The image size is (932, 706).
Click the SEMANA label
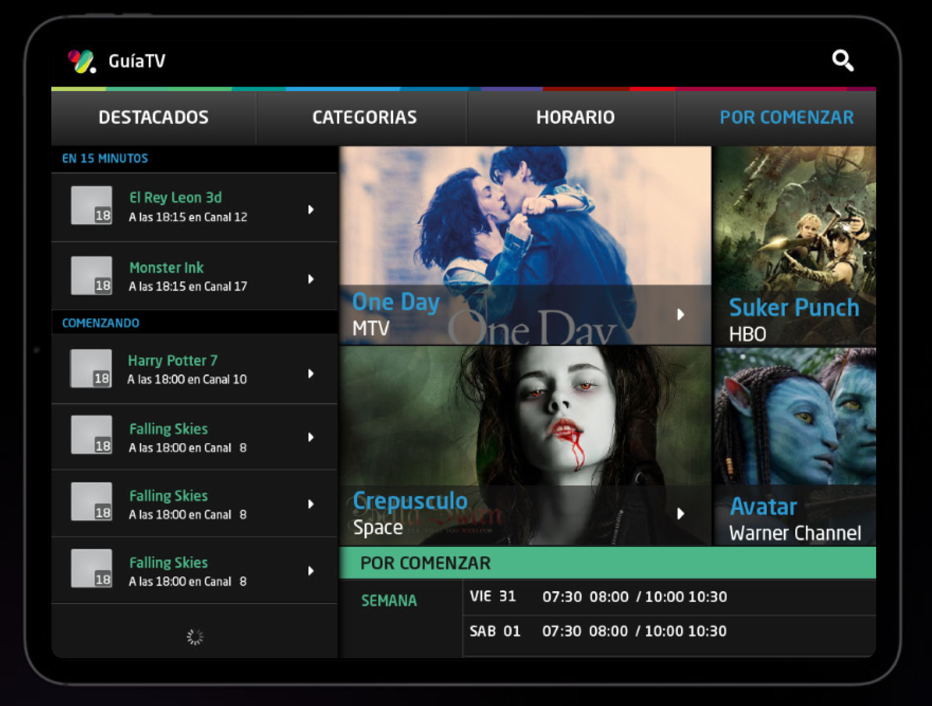389,601
